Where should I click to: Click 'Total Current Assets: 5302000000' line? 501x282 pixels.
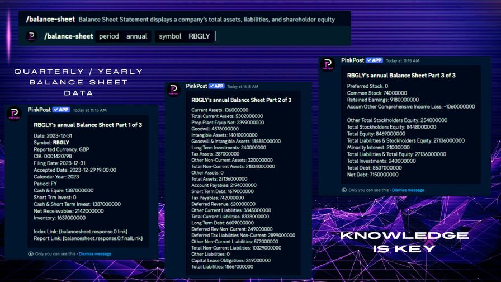(227, 116)
